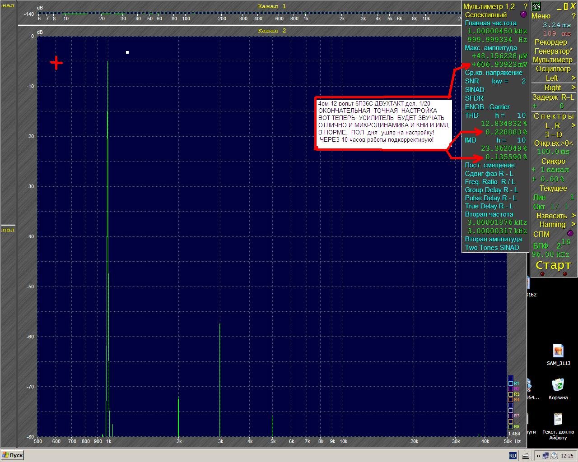Expand the Left oscillograph channel arrow
Screen dimensions: 578x462
coord(573,78)
